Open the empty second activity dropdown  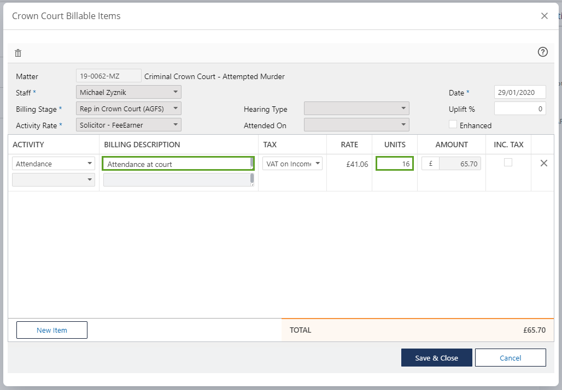[54, 179]
